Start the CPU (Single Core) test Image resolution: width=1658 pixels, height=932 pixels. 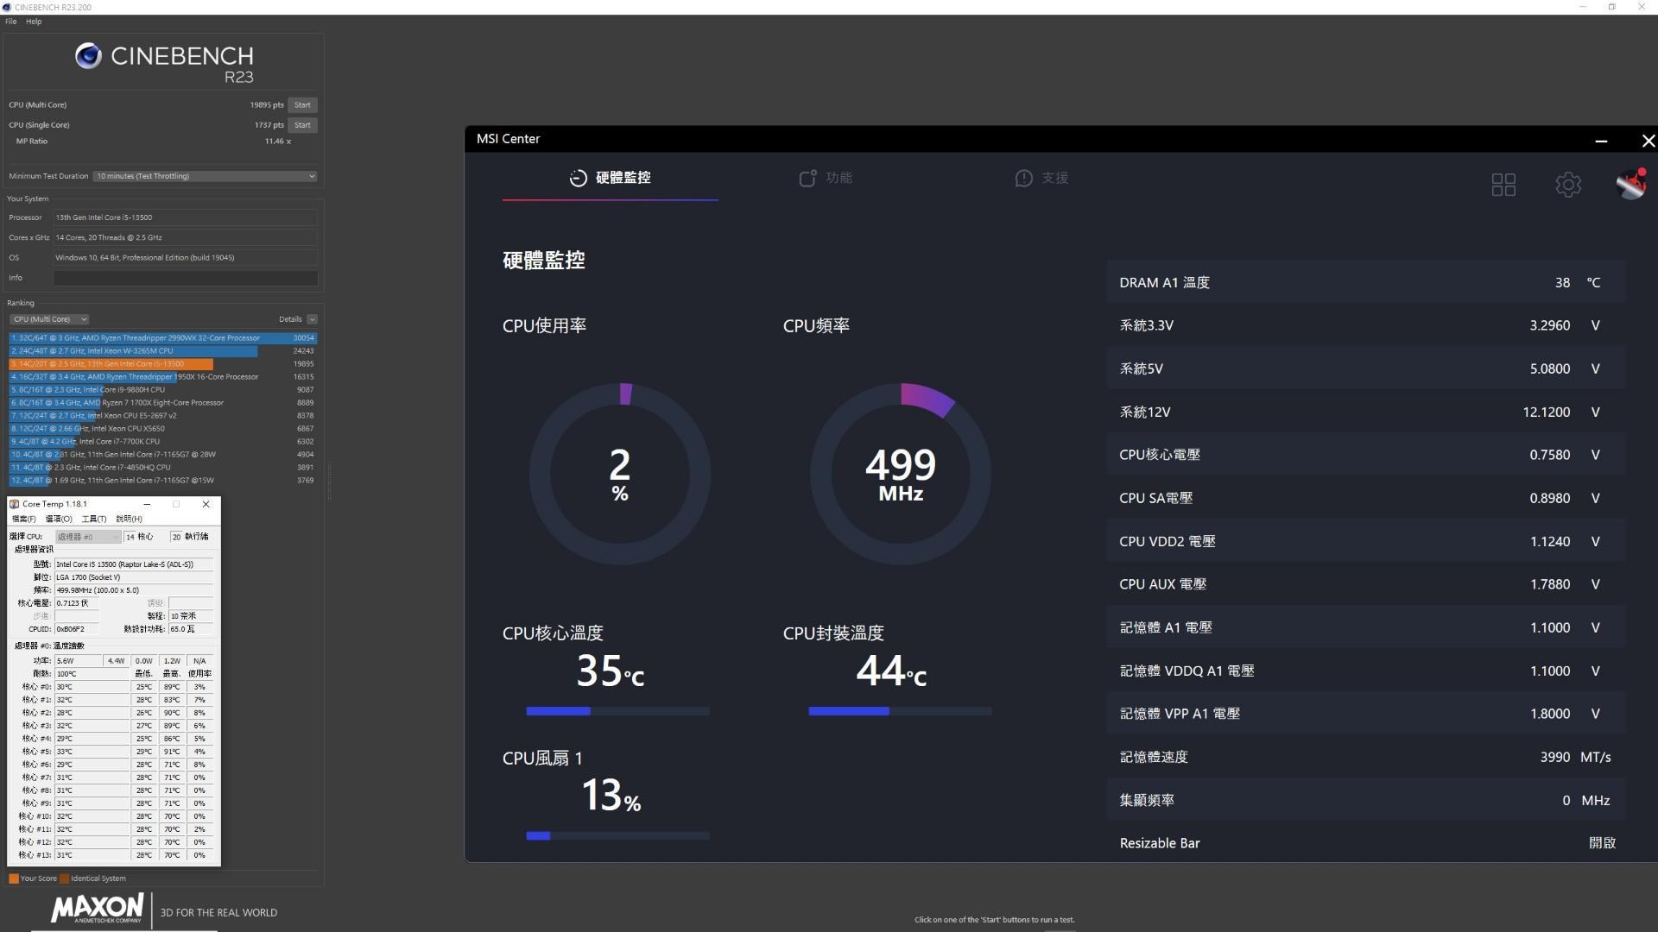(302, 125)
